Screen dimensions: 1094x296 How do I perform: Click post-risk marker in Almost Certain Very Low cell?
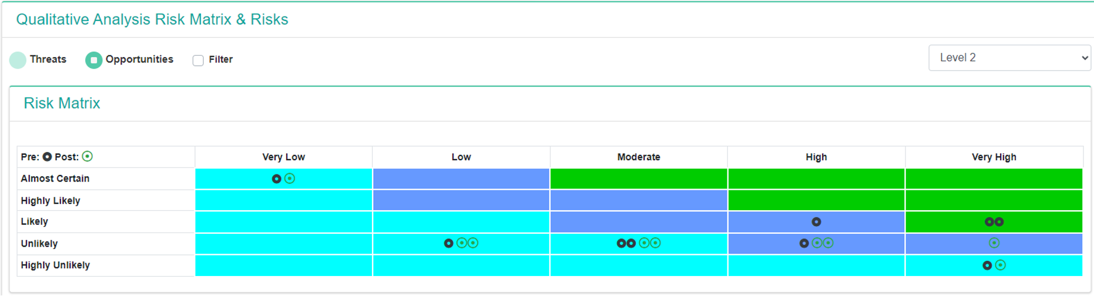290,179
